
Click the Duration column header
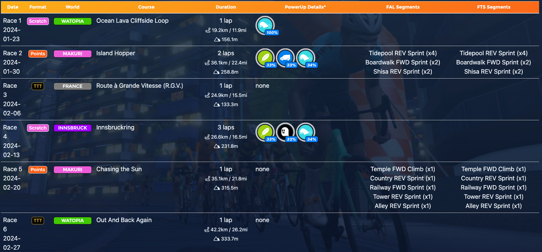pyautogui.click(x=226, y=7)
